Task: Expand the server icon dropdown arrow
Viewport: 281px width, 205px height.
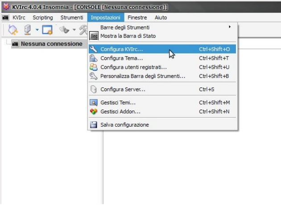Action: tap(37, 30)
